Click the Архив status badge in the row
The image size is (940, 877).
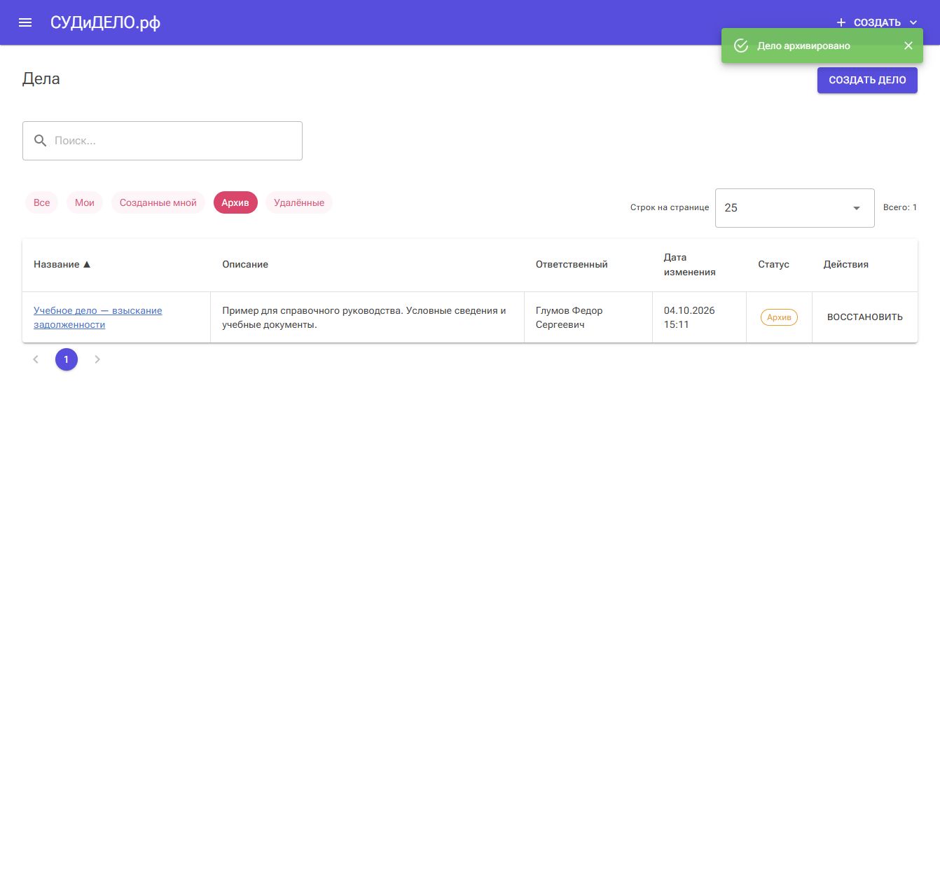point(779,317)
